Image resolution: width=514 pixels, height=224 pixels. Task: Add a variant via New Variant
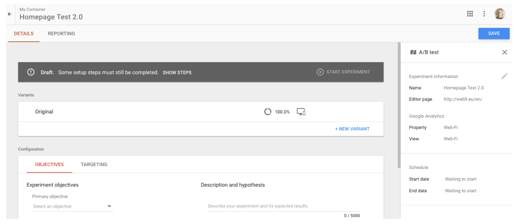(352, 129)
